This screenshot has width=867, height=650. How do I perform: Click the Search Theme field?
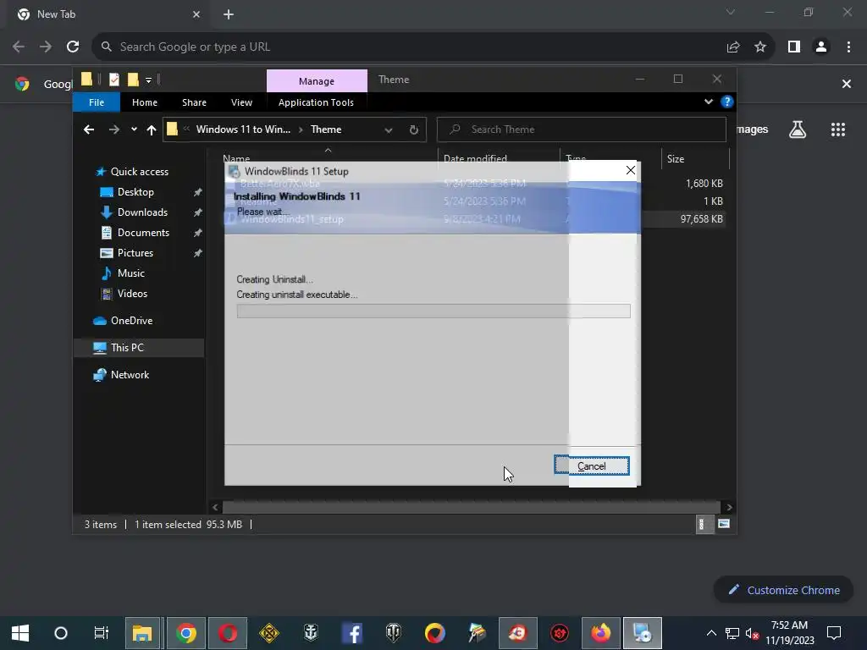[x=581, y=129]
